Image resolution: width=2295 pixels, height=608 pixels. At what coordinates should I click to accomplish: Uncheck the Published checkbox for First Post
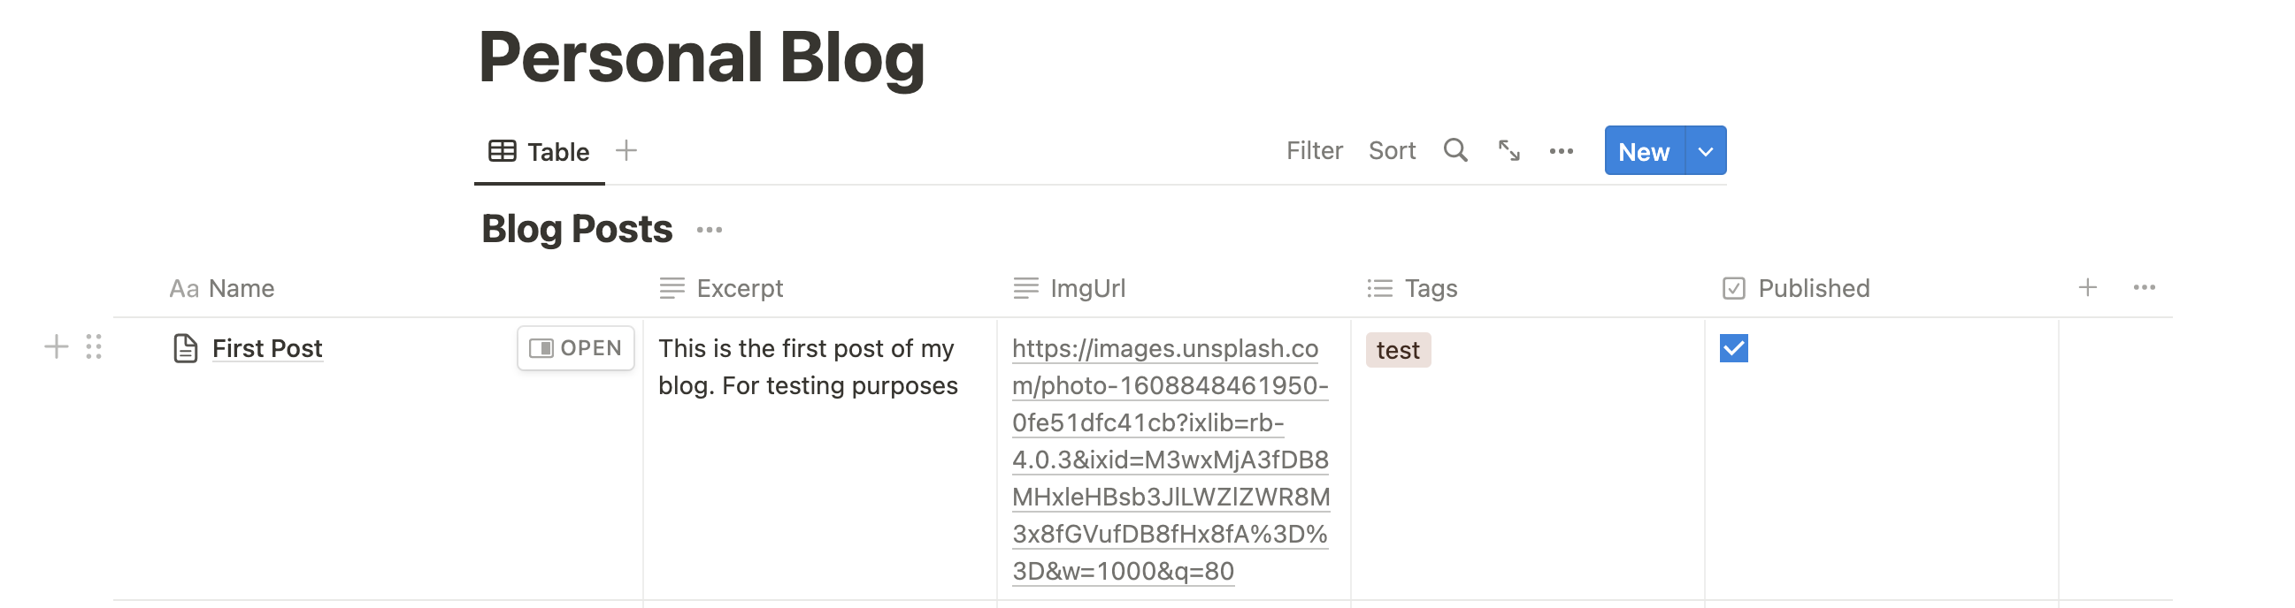pos(1733,348)
